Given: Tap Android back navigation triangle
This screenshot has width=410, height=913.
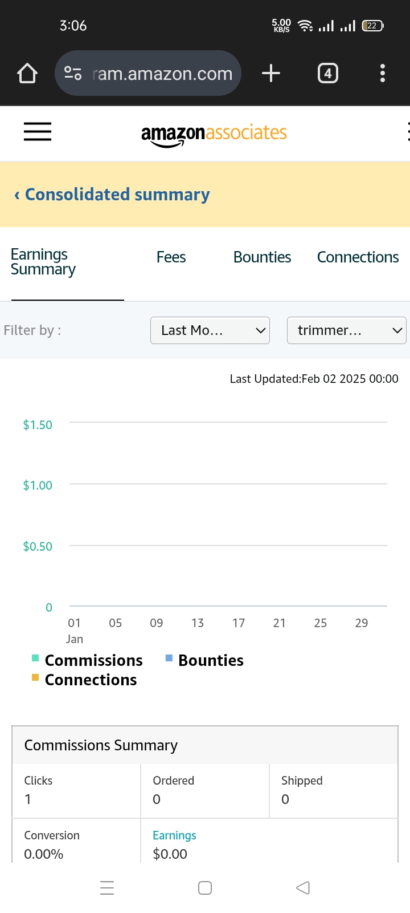Looking at the screenshot, I should 303,887.
